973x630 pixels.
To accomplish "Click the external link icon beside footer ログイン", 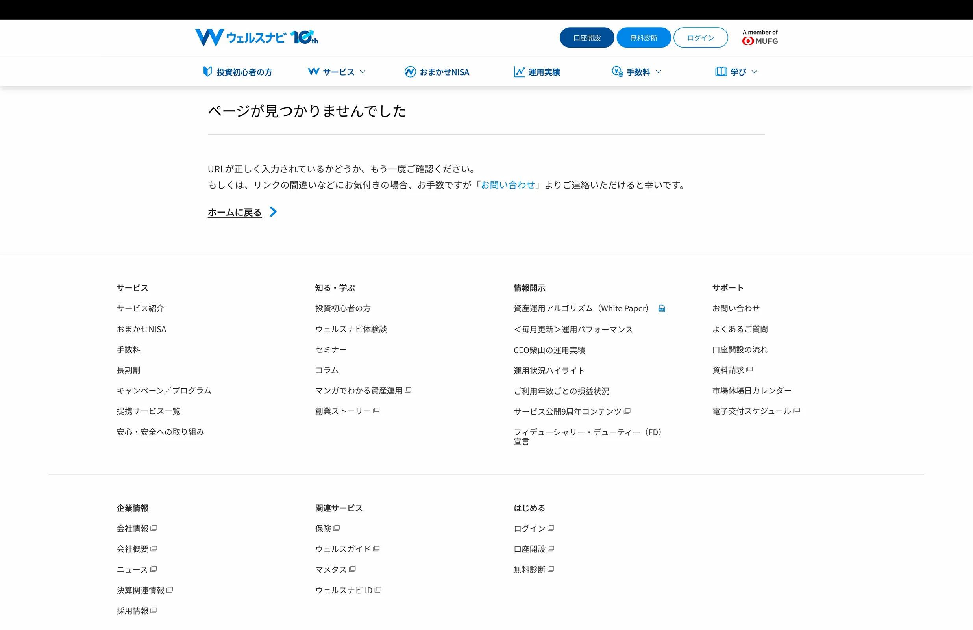I will 551,528.
